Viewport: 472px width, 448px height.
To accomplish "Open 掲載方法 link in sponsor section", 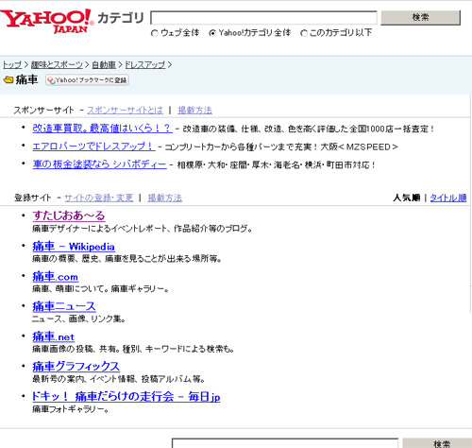I will [x=194, y=111].
